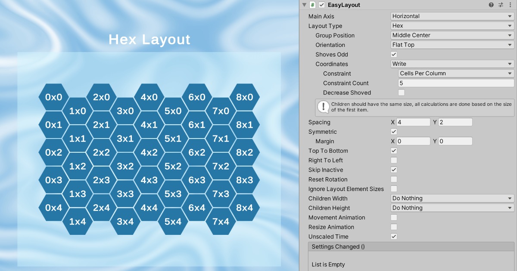Screen dimensions: 517x271
Task: Collapse the EasyLayout component with disclosure triangle
Action: 304,5
